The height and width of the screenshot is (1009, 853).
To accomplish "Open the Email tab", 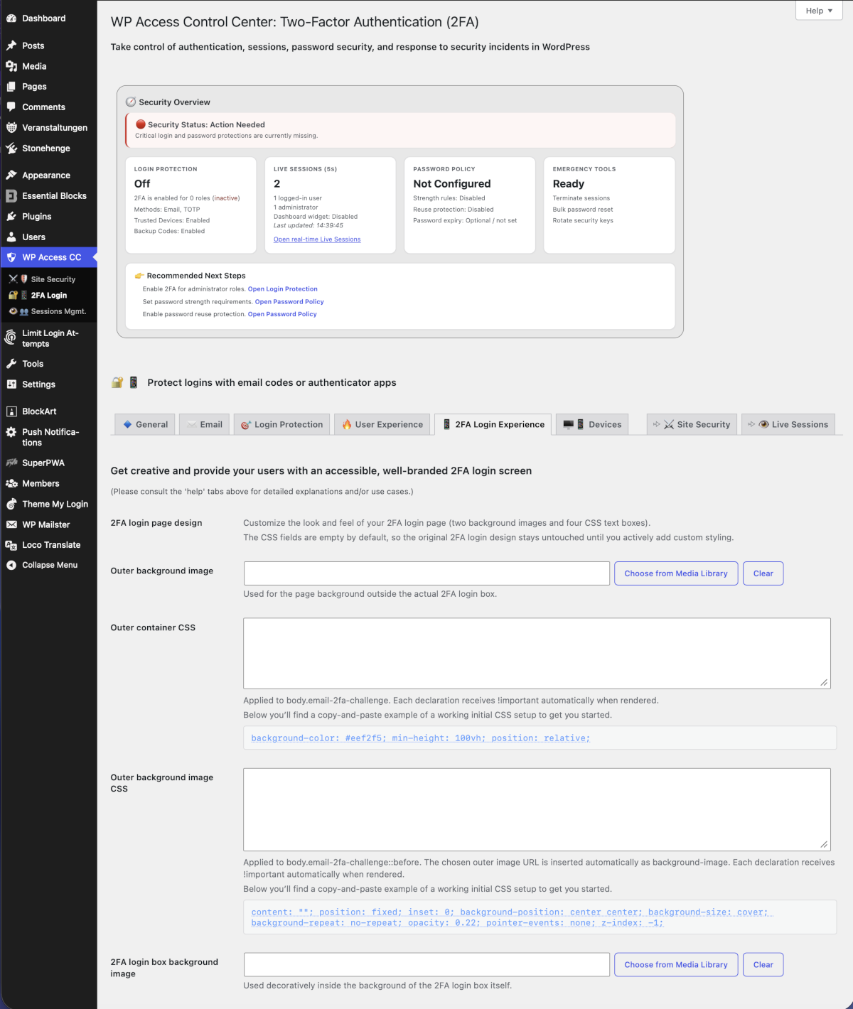I will point(204,423).
